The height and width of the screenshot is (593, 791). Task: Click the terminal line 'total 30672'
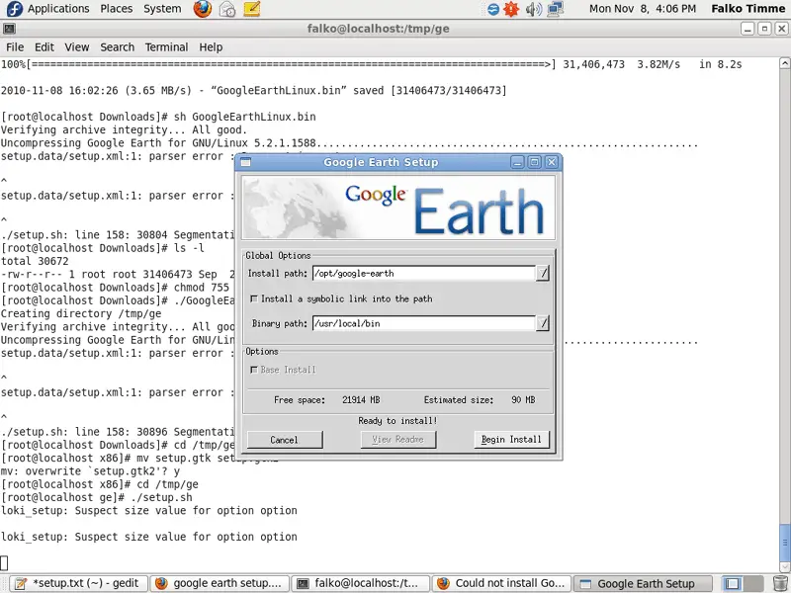(x=35, y=261)
